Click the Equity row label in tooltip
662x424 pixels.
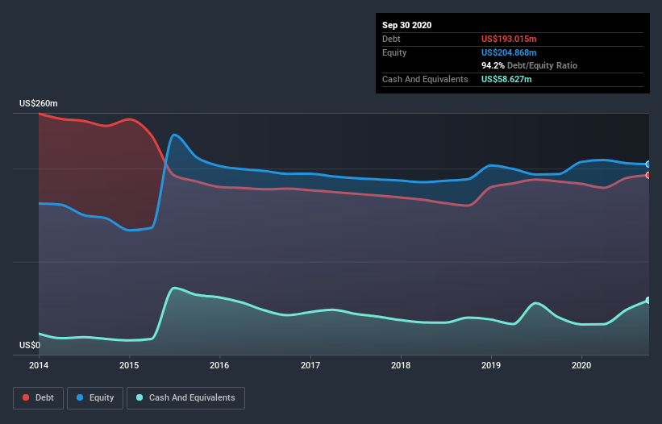(394, 52)
